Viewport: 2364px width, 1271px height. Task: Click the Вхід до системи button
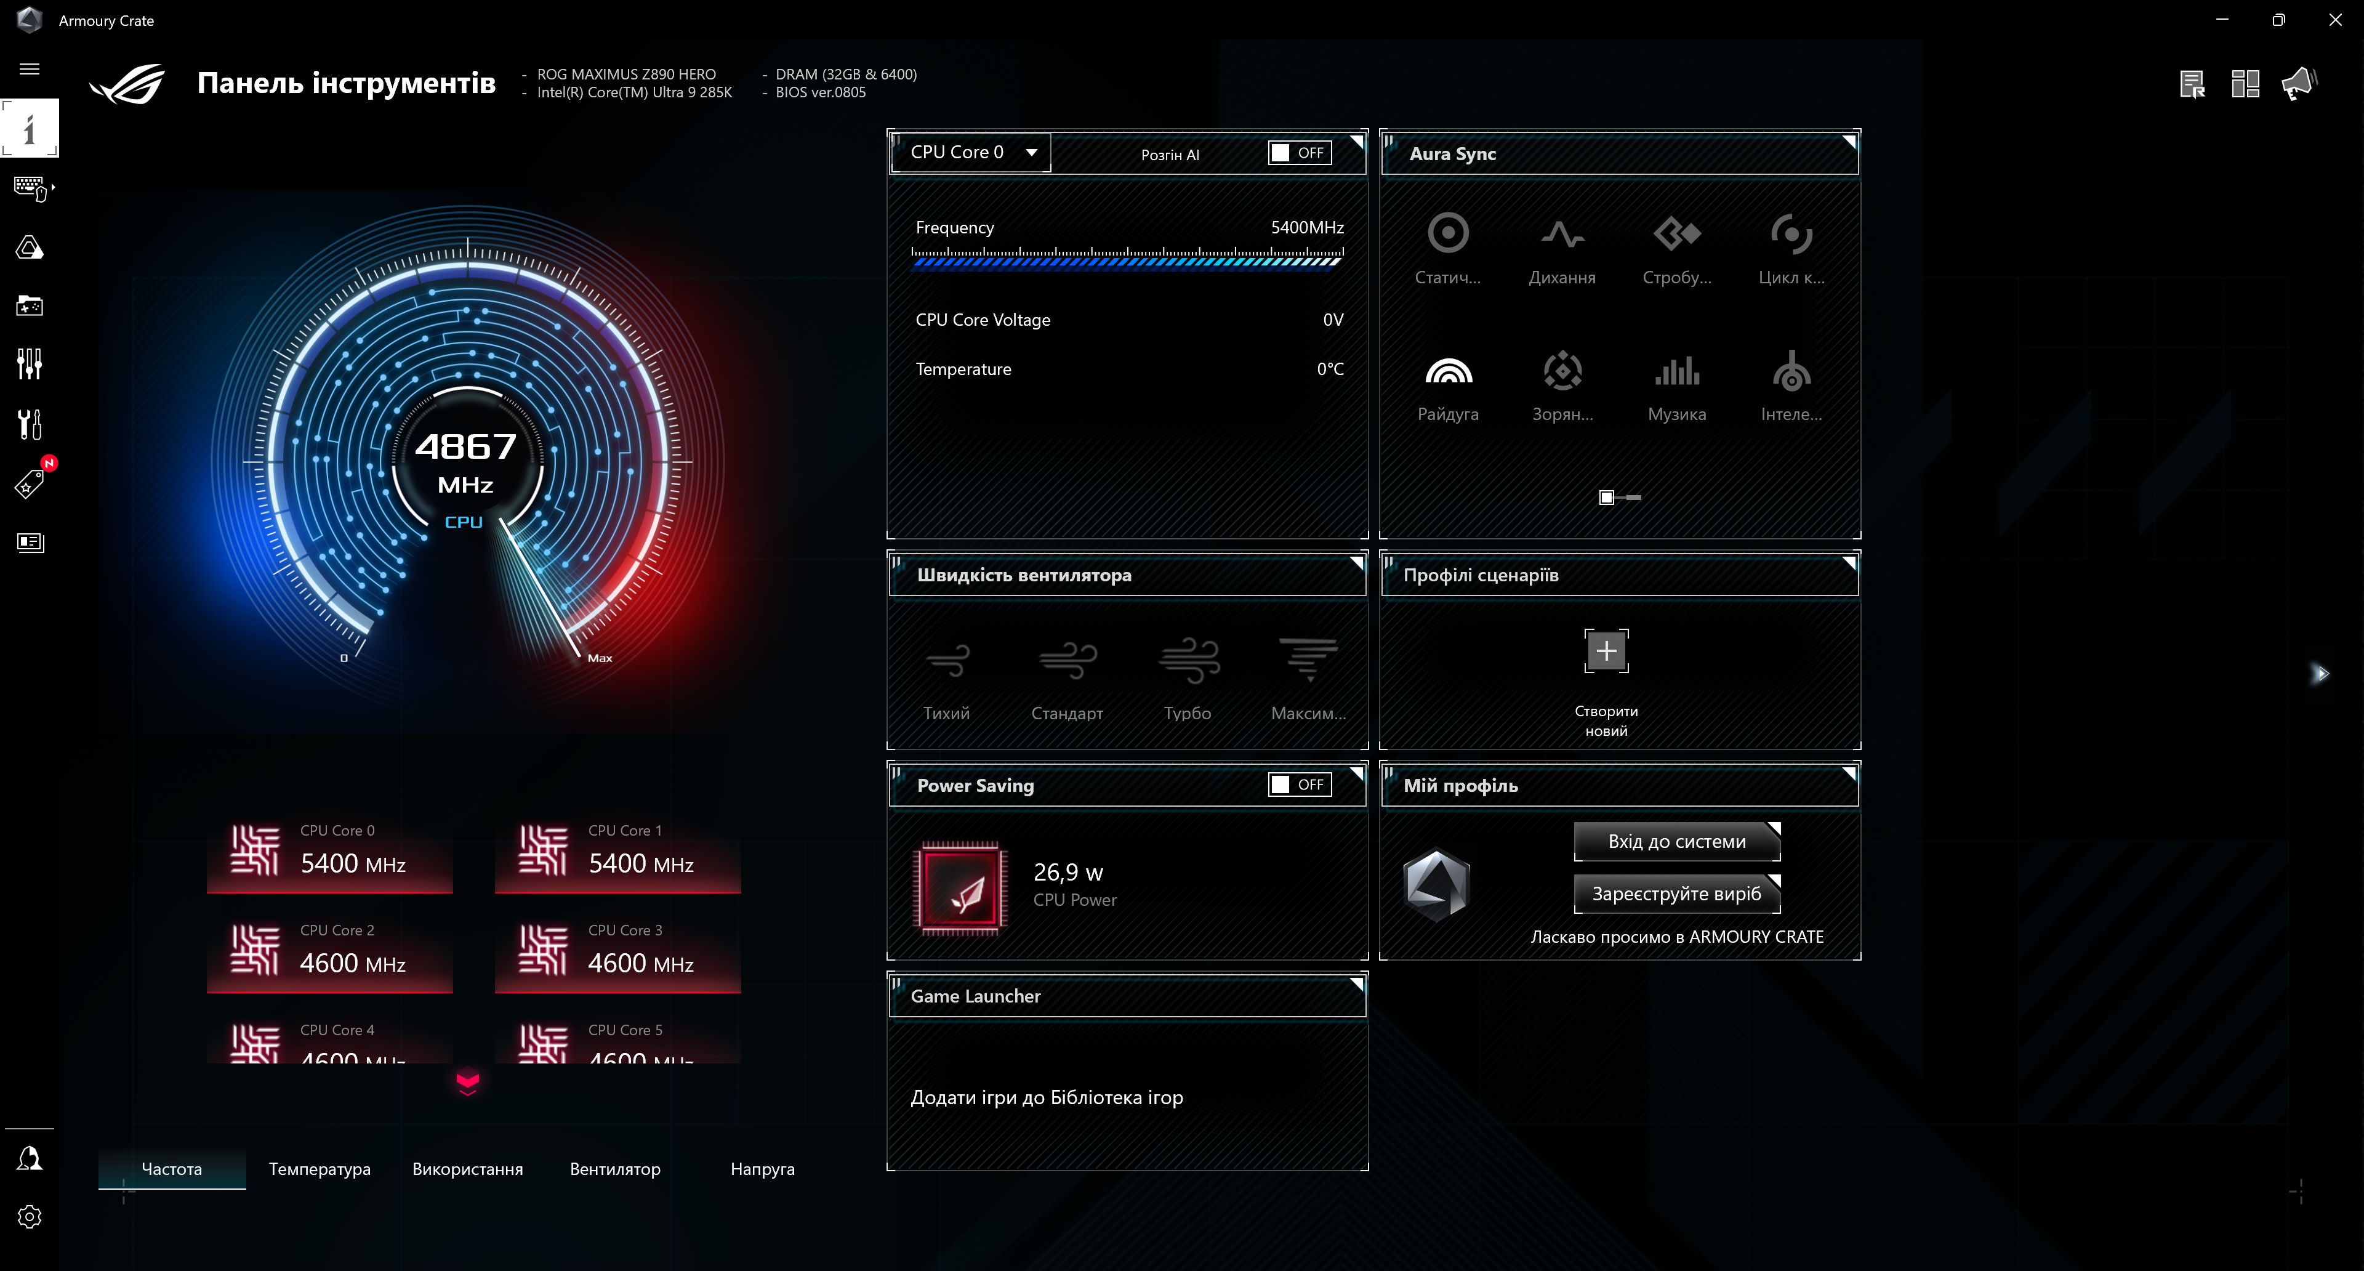[x=1676, y=841]
